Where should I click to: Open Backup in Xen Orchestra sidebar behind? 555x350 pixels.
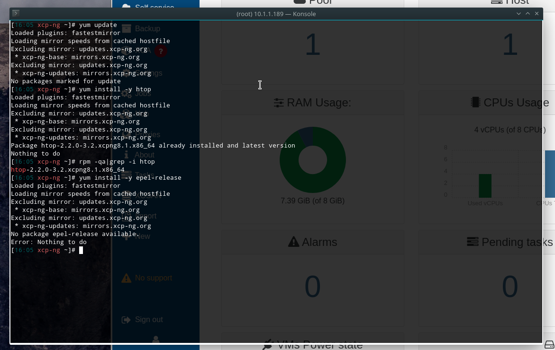(x=141, y=28)
